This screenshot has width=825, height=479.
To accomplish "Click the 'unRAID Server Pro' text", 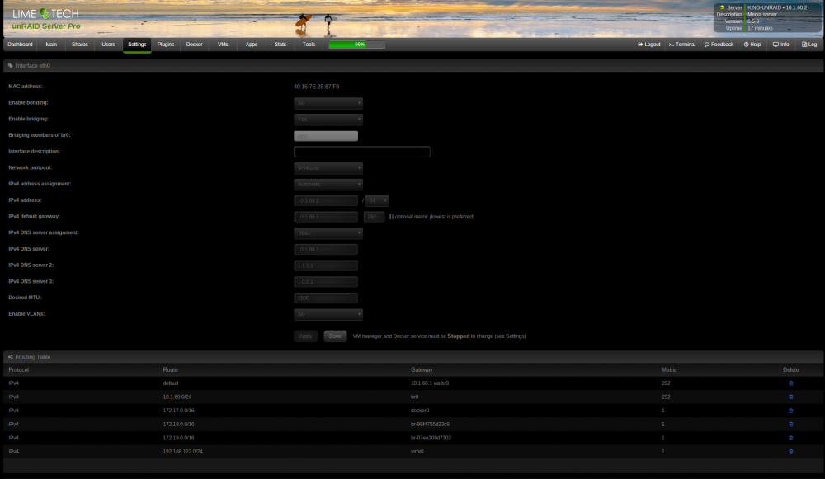I will tap(46, 26).
